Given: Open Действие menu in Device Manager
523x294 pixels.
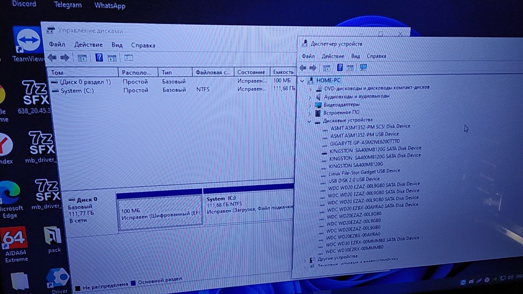Looking at the screenshot, I should (333, 56).
